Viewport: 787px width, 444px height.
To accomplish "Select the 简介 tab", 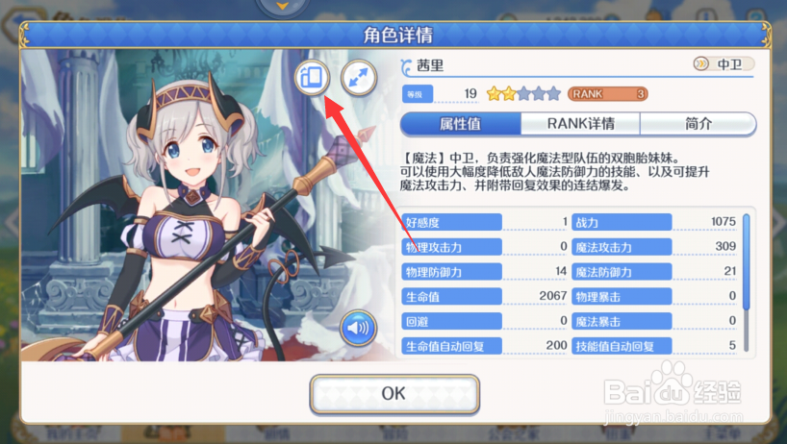I will (698, 124).
